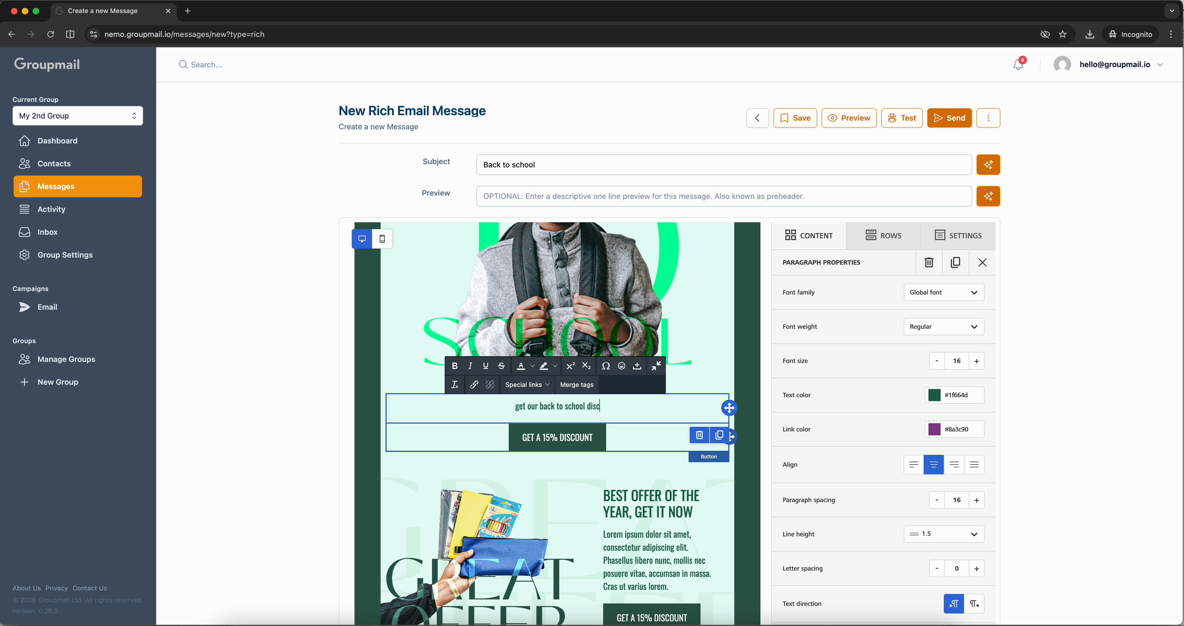Open the Line height dropdown
The width and height of the screenshot is (1184, 626).
pos(943,534)
